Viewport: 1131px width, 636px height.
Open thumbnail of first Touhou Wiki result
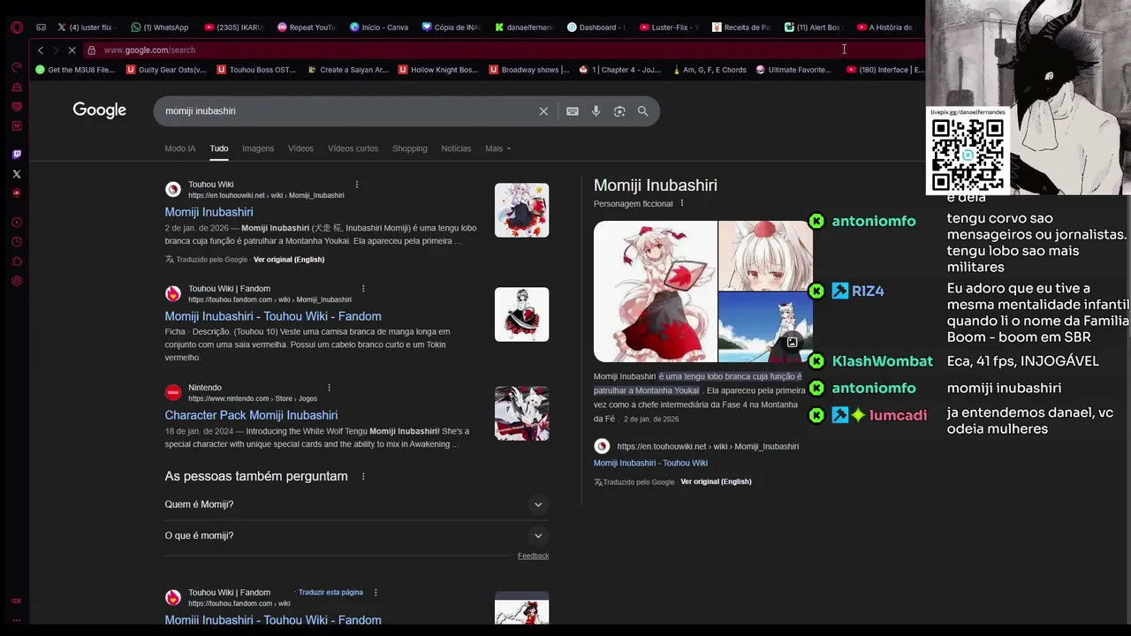pyautogui.click(x=521, y=210)
